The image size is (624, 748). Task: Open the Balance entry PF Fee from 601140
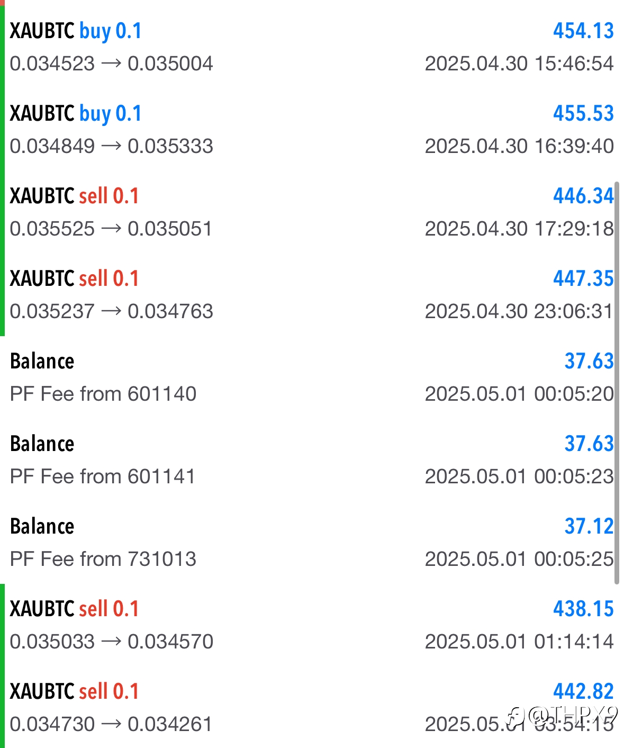click(x=312, y=377)
